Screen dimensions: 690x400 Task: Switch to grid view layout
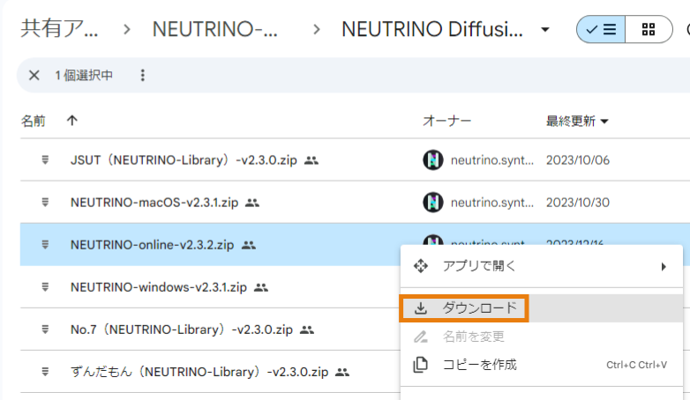point(649,29)
